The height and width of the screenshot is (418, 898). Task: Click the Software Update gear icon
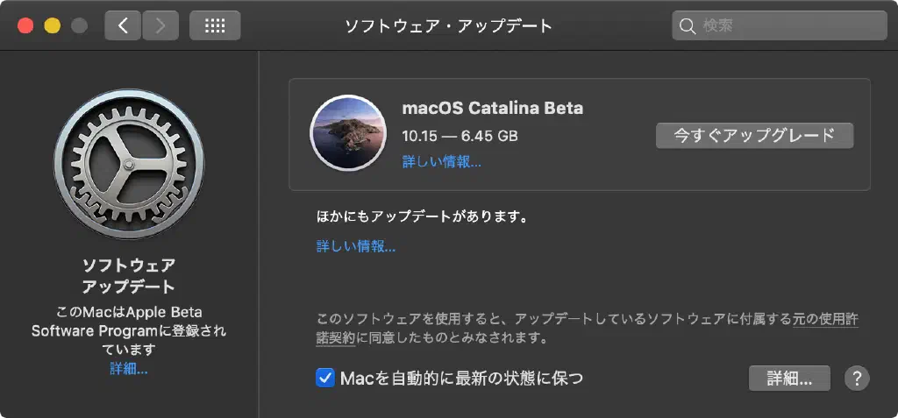129,164
